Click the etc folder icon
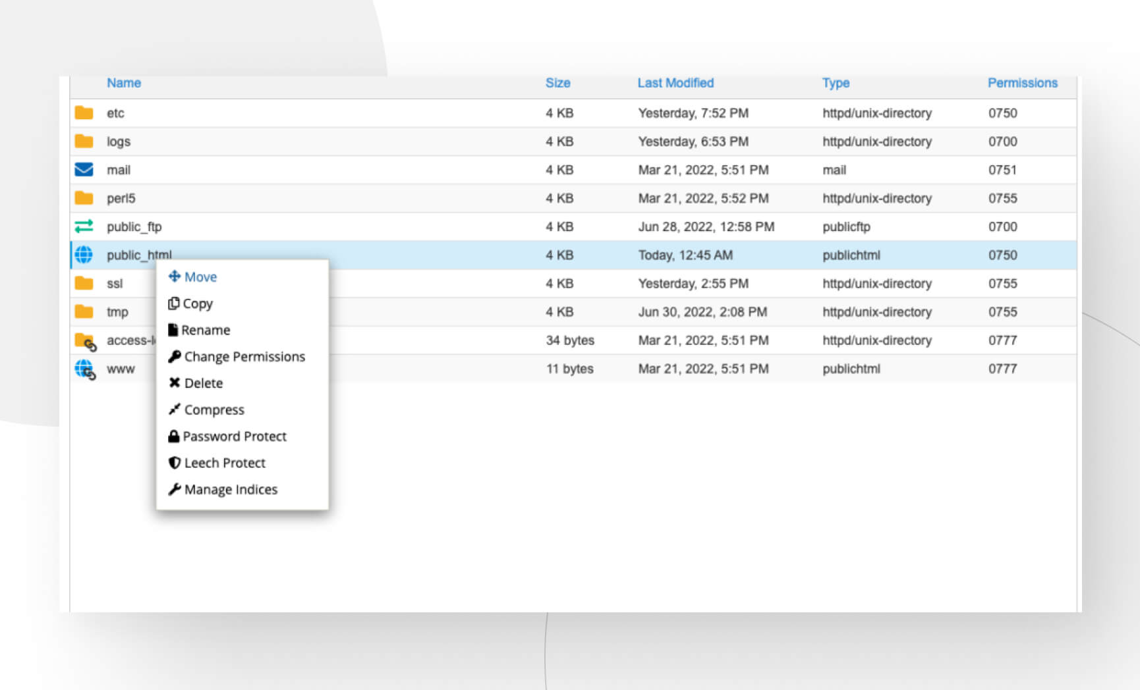The image size is (1140, 690). 84,113
